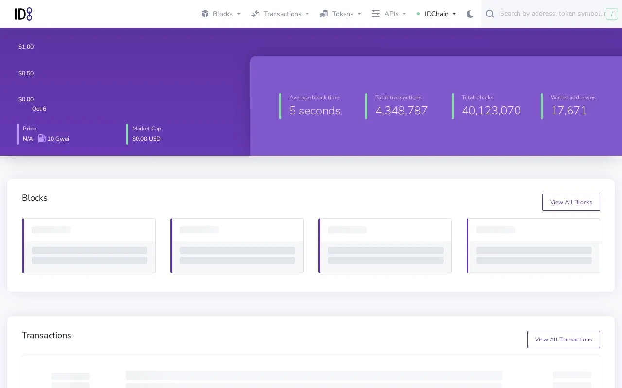622x388 pixels.
Task: Focus the address search input field
Action: point(552,14)
